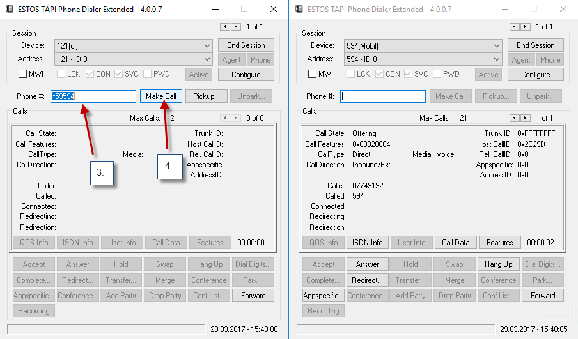Screen dimensions: 578x339
Task: Open ISDN Info in right window
Action: tap(367, 243)
